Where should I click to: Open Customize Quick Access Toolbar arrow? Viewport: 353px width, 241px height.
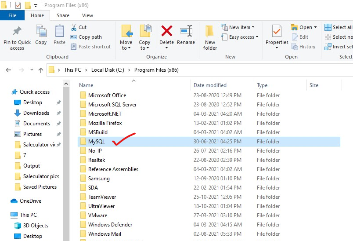pyautogui.click(x=36, y=6)
